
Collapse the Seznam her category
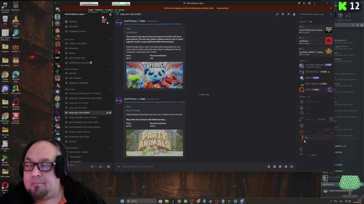[x=71, y=89]
